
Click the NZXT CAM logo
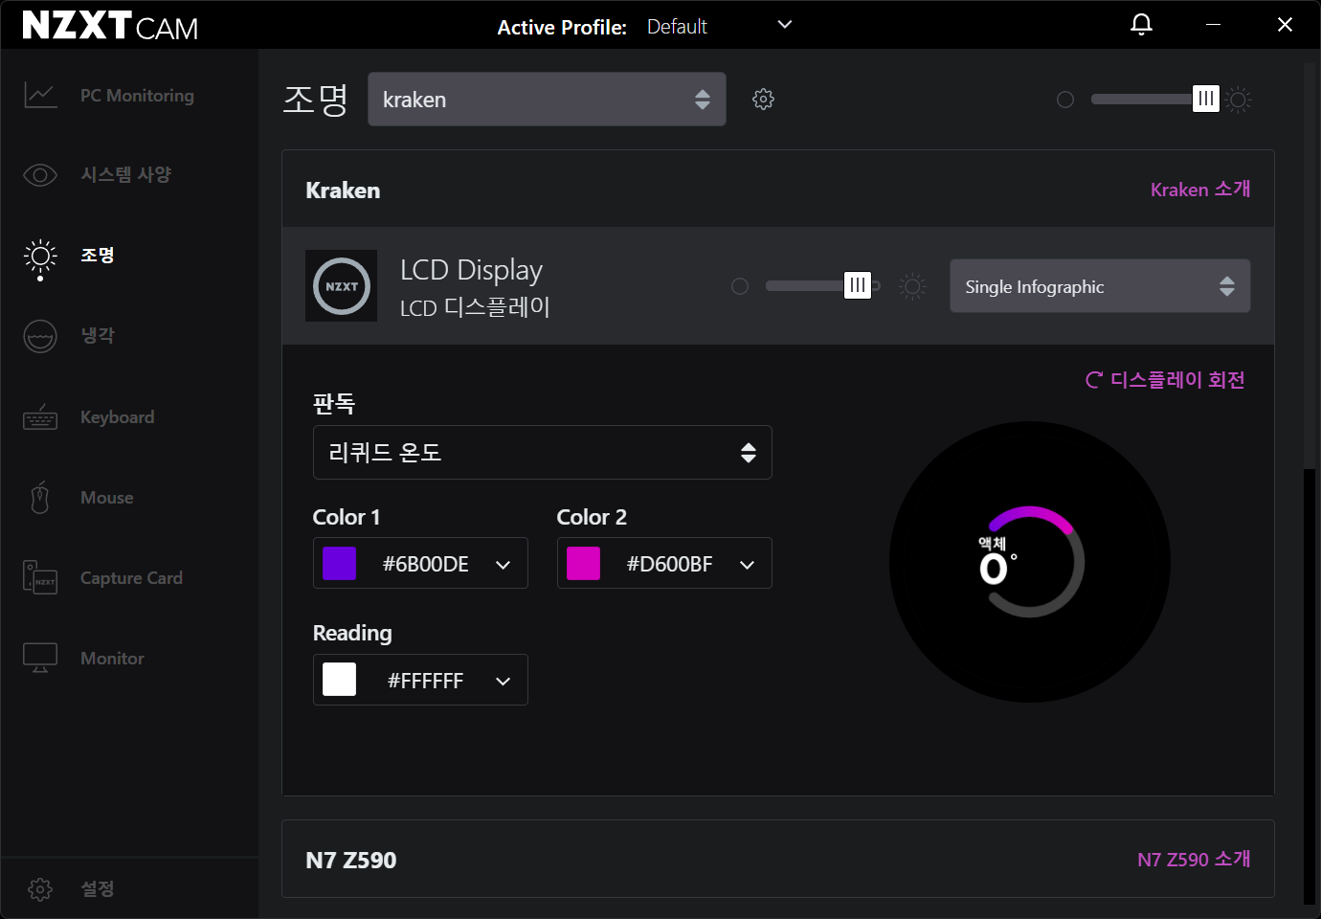[110, 26]
